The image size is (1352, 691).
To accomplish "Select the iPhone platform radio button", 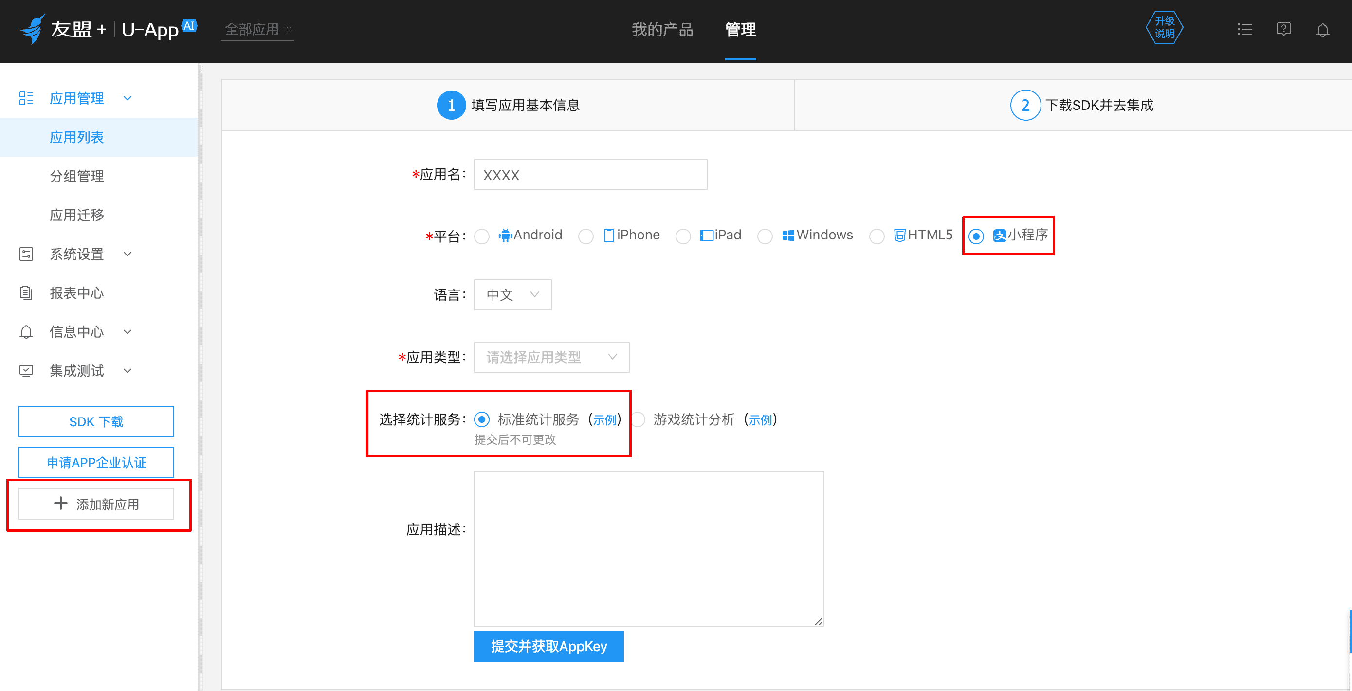I will coord(586,236).
